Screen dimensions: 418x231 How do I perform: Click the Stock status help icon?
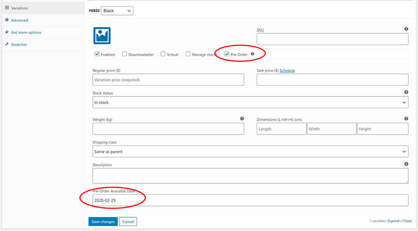click(x=406, y=92)
